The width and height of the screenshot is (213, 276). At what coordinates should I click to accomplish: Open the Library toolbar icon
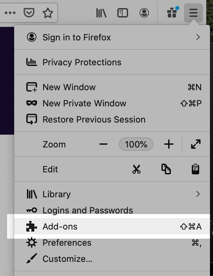pos(101,13)
